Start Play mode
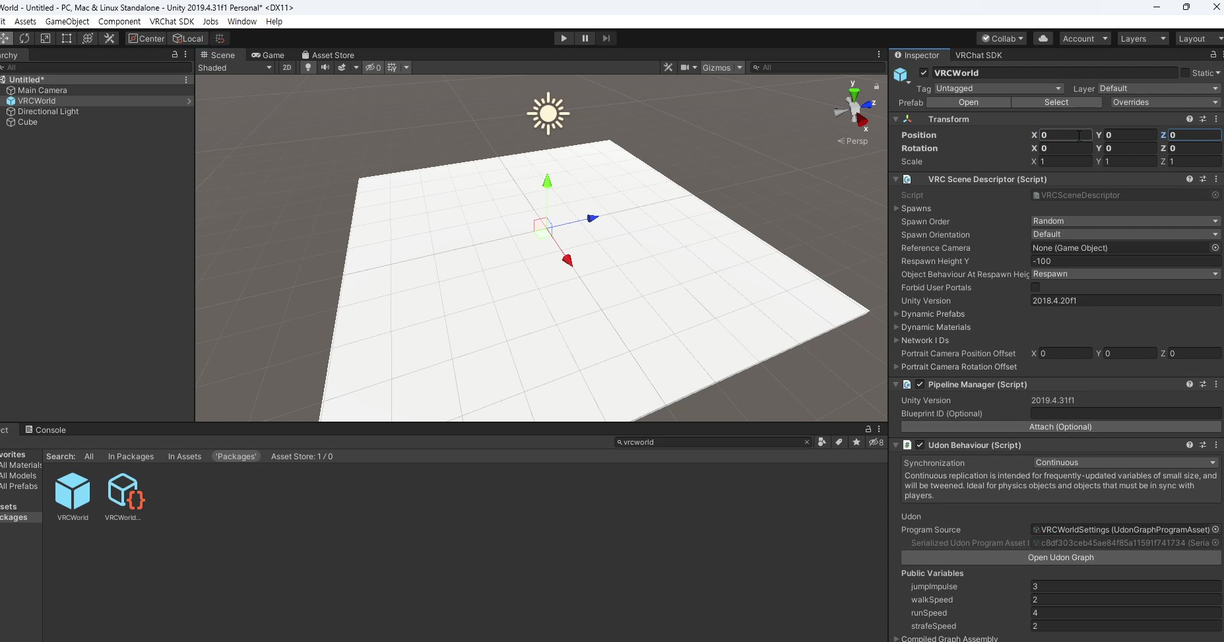The width and height of the screenshot is (1224, 642). [564, 38]
